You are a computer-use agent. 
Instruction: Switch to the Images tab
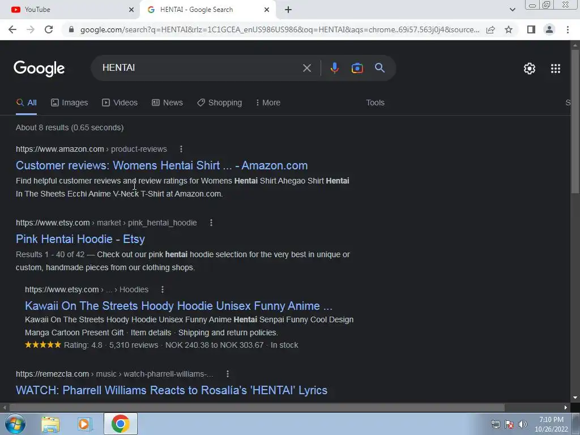coord(70,103)
